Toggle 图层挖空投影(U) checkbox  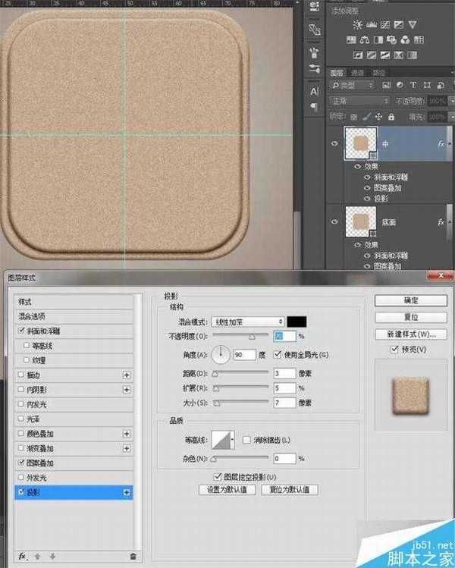coord(218,476)
